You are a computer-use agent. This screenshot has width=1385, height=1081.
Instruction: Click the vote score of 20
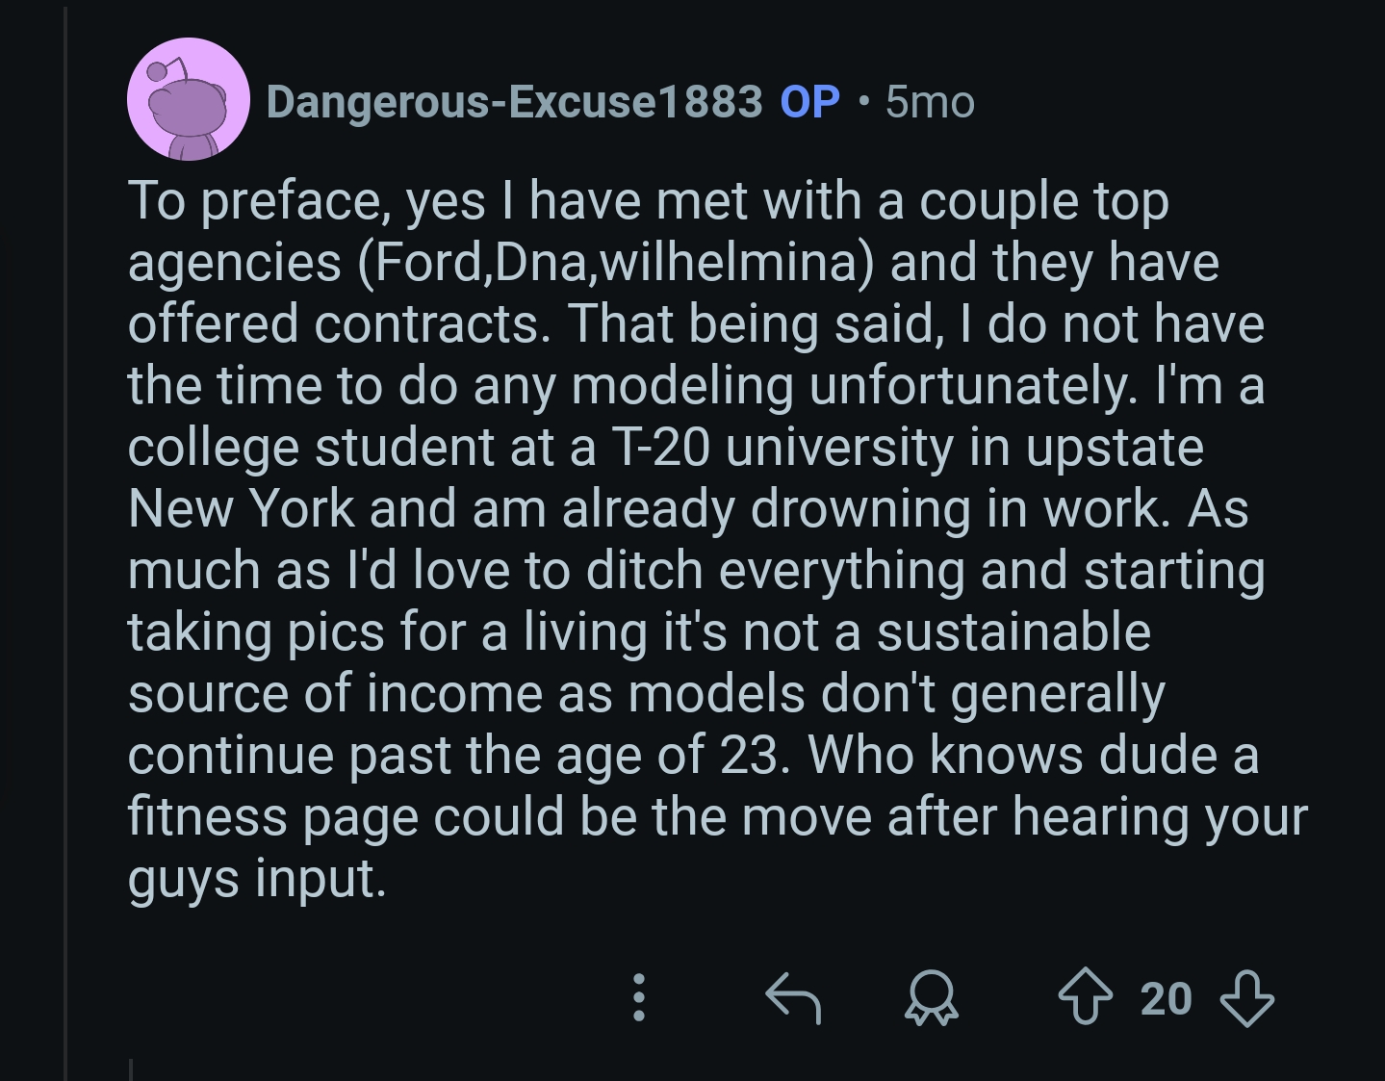pyautogui.click(x=1166, y=998)
